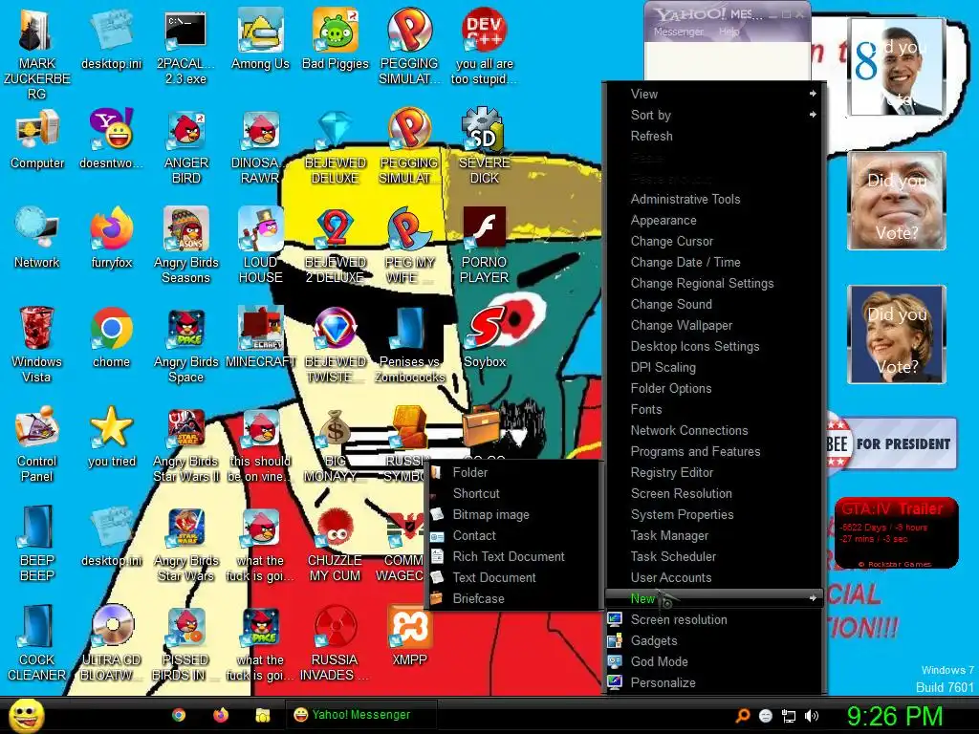979x734 pixels.
Task: Select Change Date / Time menu entry
Action: 714,262
